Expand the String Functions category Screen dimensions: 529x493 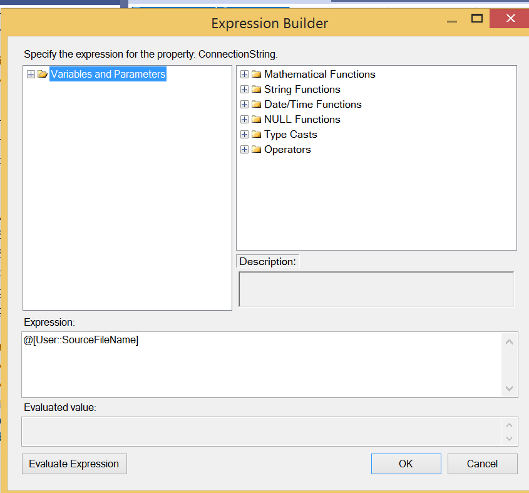(244, 89)
